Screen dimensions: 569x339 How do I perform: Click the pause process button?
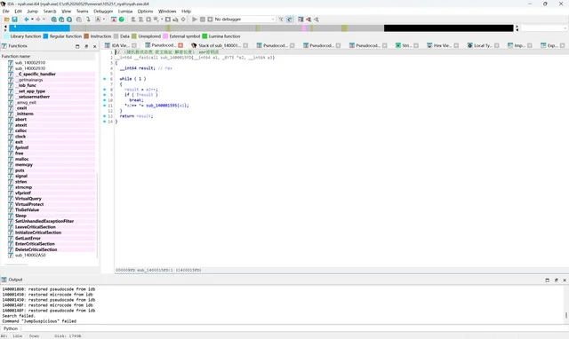pos(203,20)
